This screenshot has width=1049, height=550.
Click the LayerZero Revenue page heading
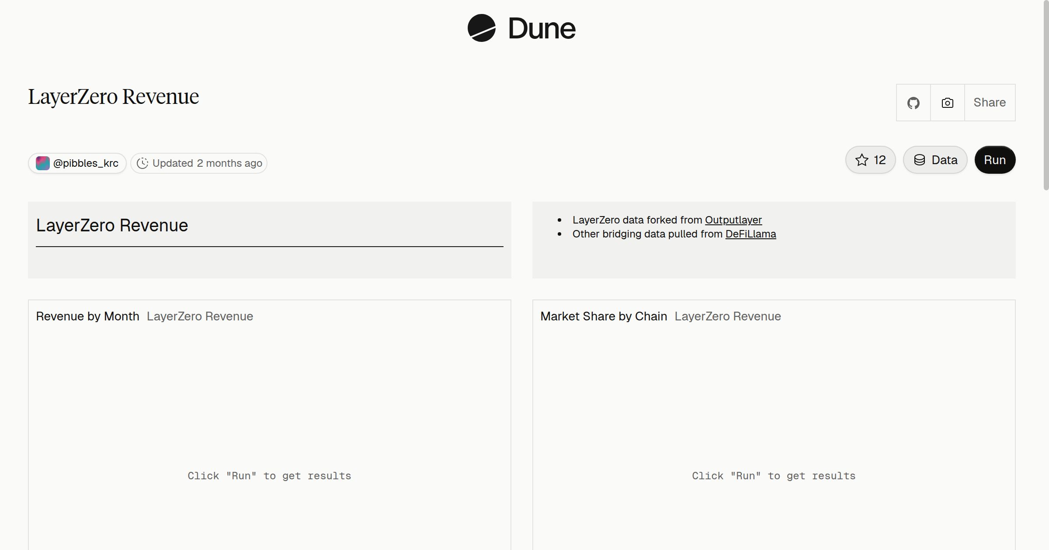click(114, 97)
